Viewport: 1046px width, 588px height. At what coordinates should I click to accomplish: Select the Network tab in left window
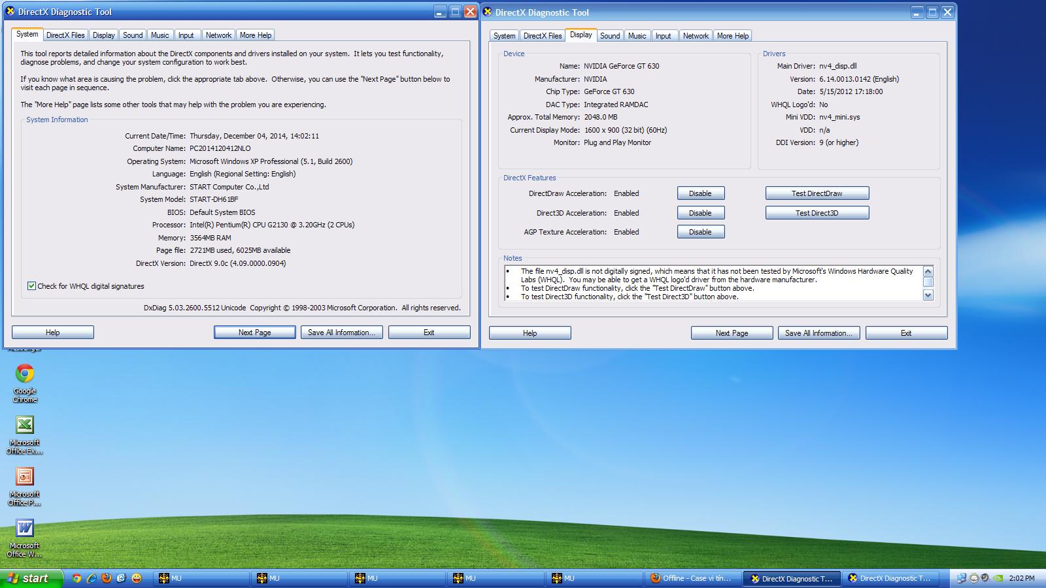point(218,35)
